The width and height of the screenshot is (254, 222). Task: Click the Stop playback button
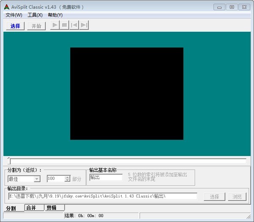tap(64, 25)
